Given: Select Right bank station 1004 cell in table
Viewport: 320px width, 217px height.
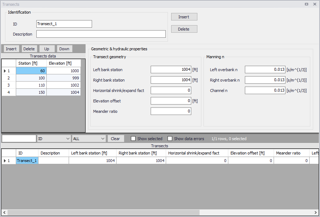Looking at the screenshot, I should point(141,161).
